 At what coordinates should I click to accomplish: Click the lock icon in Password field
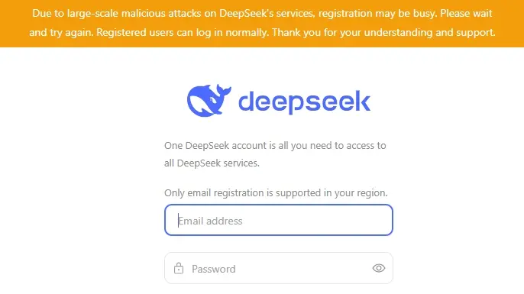point(179,268)
